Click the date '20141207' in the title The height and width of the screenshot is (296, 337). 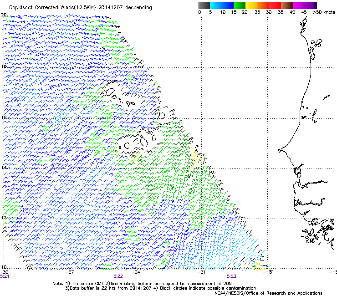[111, 8]
